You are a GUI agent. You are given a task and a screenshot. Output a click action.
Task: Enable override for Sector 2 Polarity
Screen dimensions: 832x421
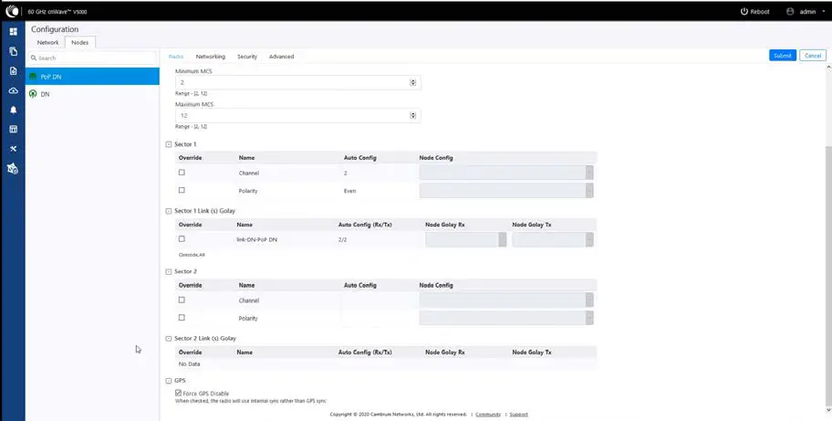pos(182,318)
